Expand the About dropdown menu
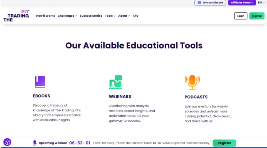Viewport: 267px width, 148px height. [124, 16]
